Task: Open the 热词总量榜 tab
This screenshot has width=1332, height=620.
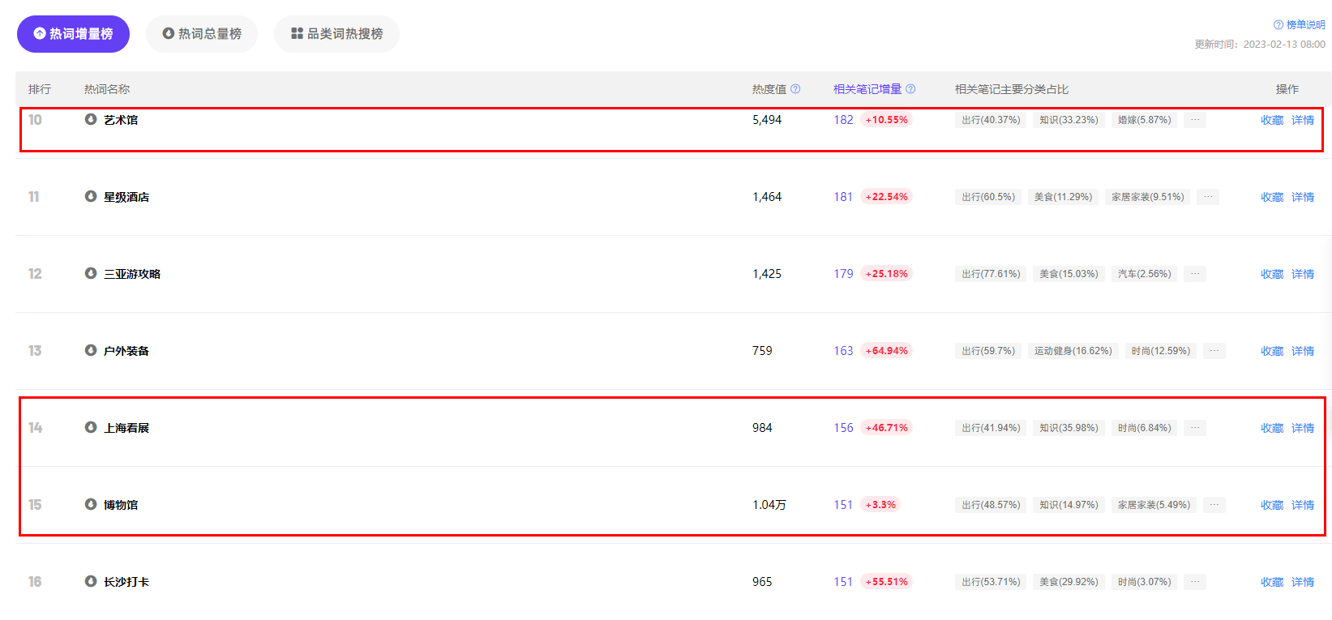Action: coord(202,34)
